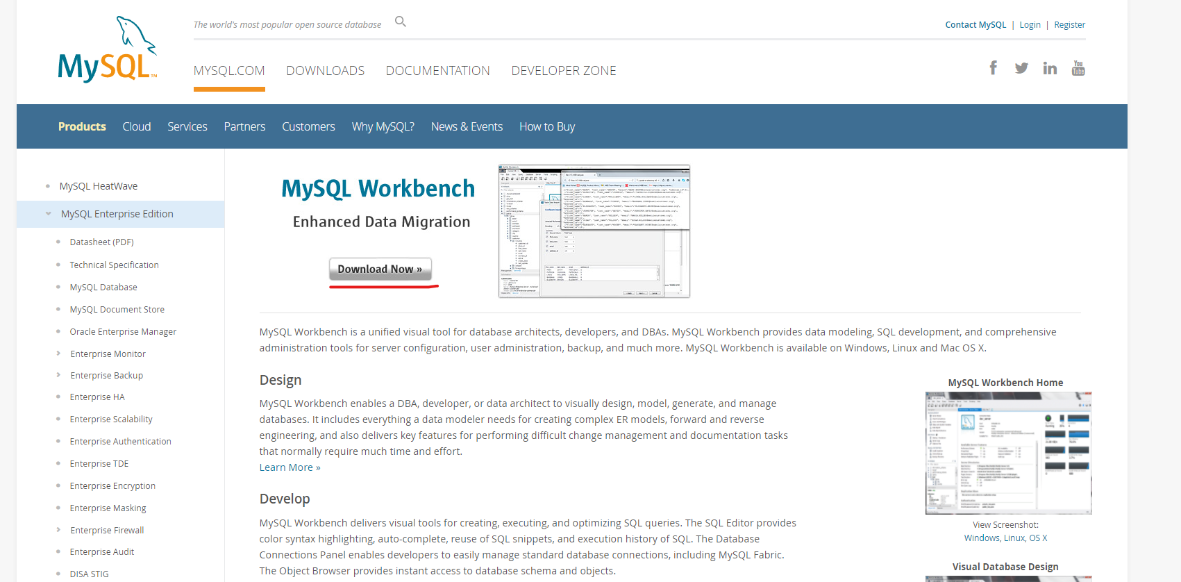Screen dimensions: 1181x582
Task: View the OS X screenshot link
Action: [1038, 538]
